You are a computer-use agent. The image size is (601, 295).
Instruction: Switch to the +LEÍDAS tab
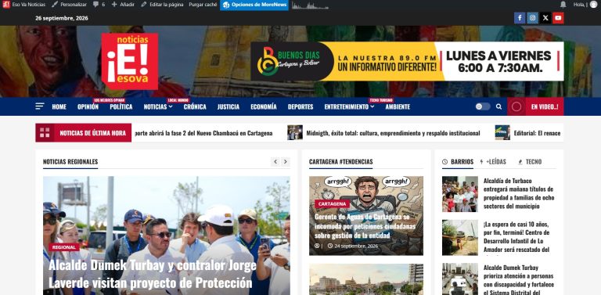[493, 162]
